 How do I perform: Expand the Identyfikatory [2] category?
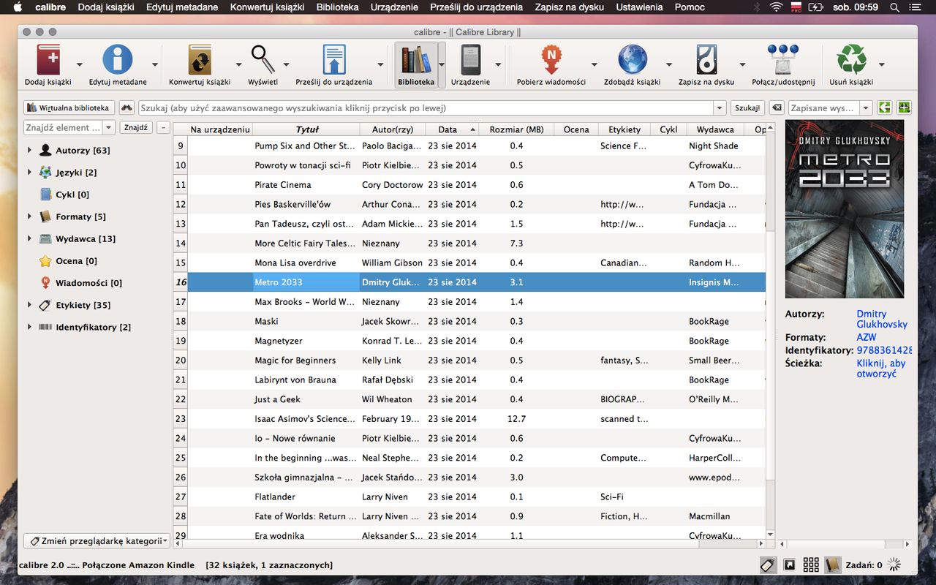[29, 327]
